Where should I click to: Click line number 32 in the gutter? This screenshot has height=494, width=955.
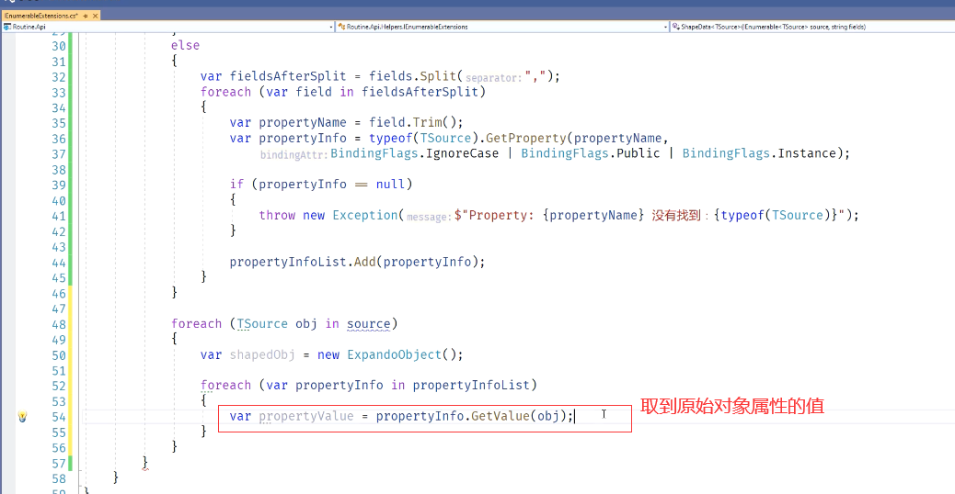coord(59,77)
